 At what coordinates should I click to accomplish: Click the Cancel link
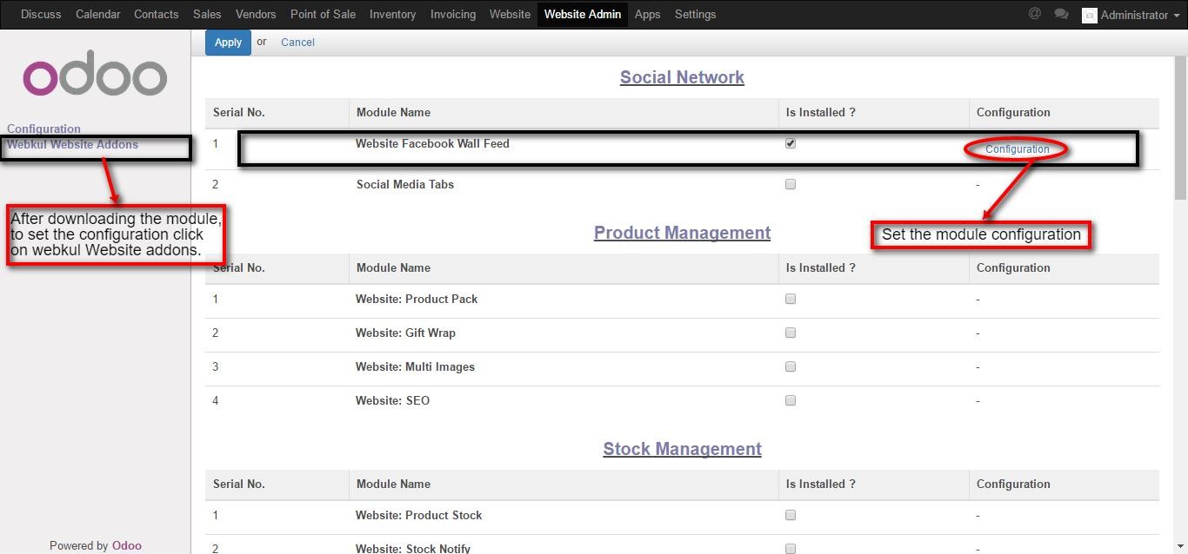pyautogui.click(x=297, y=42)
